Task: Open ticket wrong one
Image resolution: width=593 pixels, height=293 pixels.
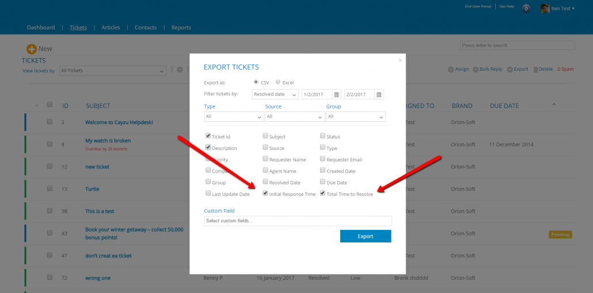Action: click(98, 278)
